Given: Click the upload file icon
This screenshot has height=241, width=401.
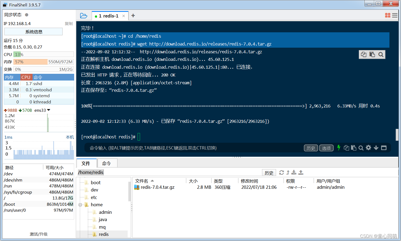Looking at the screenshot, I should (x=301, y=172).
